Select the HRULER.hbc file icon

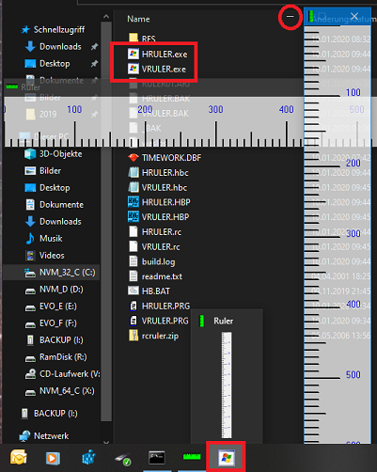tap(134, 172)
